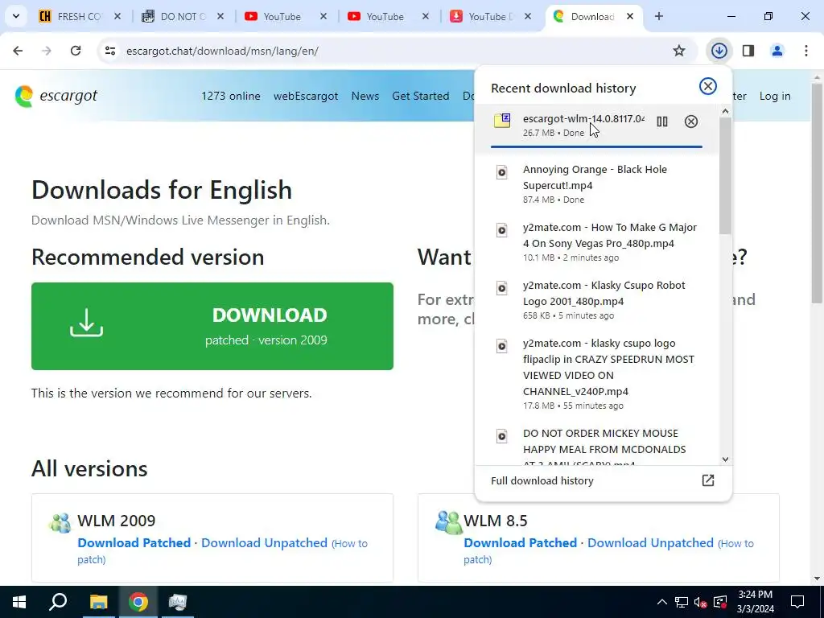
Task: Click the flipaclip CRAZY SPEEDRUN file icon
Action: pyautogui.click(x=502, y=345)
